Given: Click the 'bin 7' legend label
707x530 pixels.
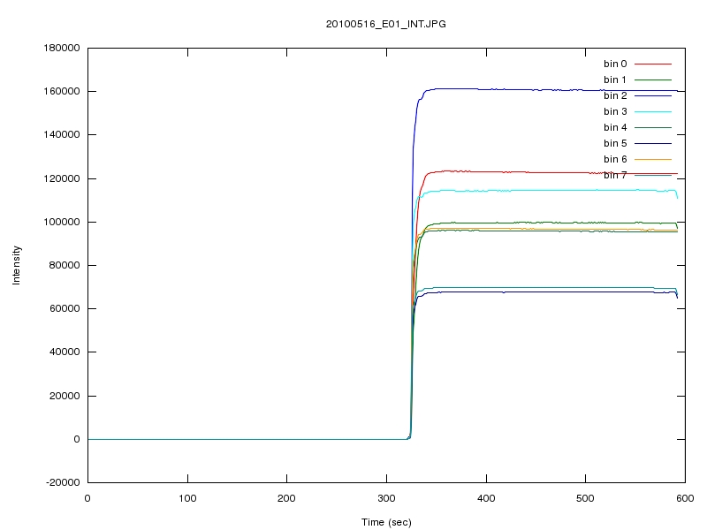Looking at the screenshot, I should click(x=615, y=175).
